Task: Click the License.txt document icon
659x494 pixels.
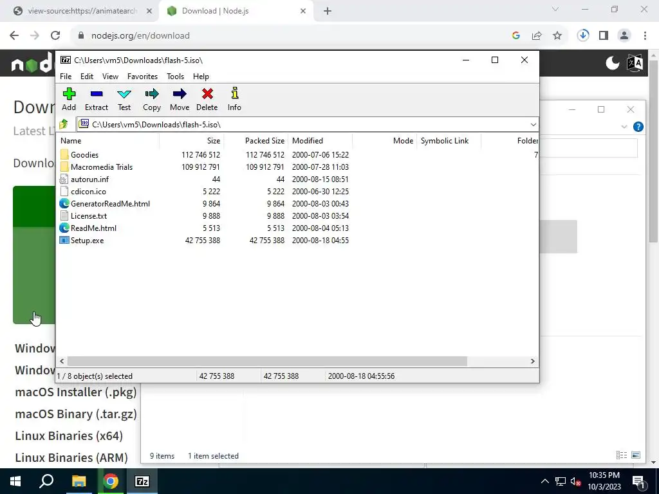Action: click(x=64, y=216)
